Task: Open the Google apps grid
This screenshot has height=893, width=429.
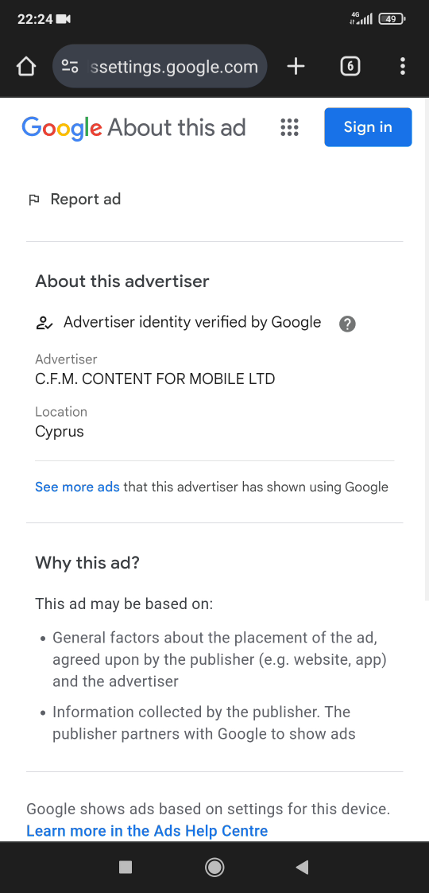Action: pyautogui.click(x=290, y=127)
